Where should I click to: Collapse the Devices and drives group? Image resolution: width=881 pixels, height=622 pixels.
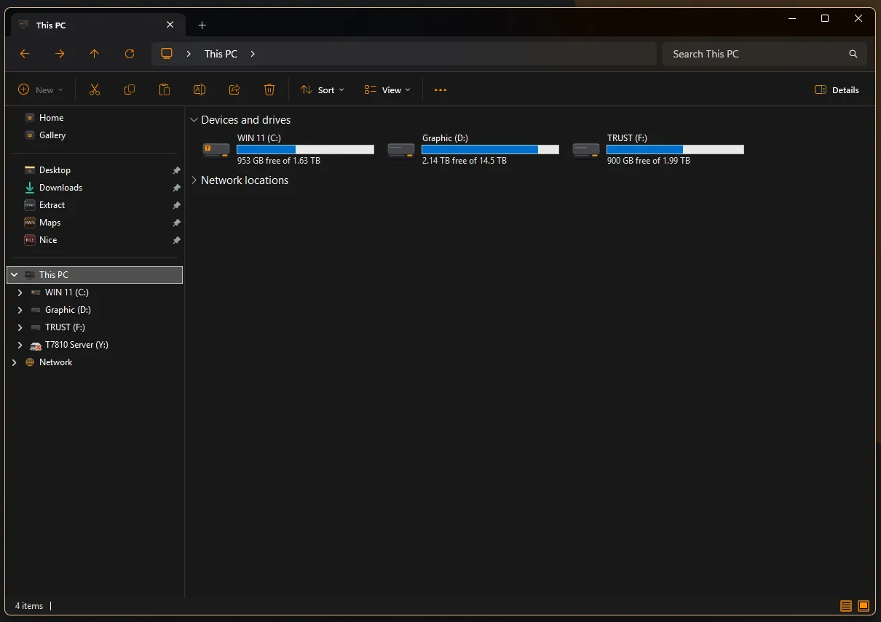(194, 120)
